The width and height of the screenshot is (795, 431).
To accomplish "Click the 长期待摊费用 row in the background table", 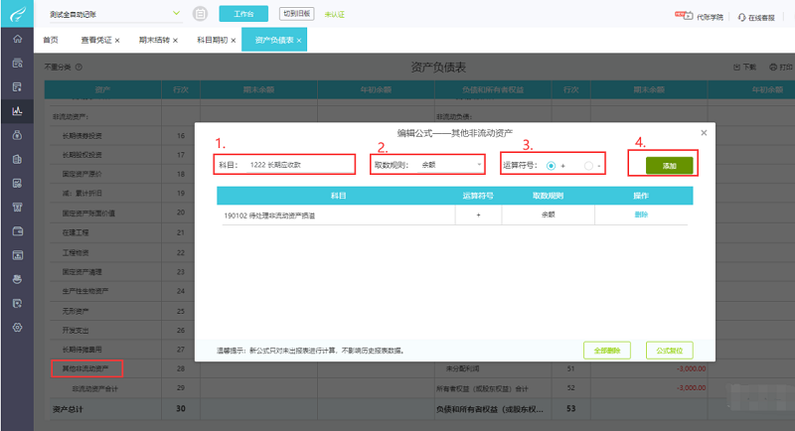I will pyautogui.click(x=81, y=350).
